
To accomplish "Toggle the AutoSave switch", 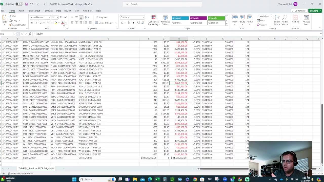I will 19,4.
